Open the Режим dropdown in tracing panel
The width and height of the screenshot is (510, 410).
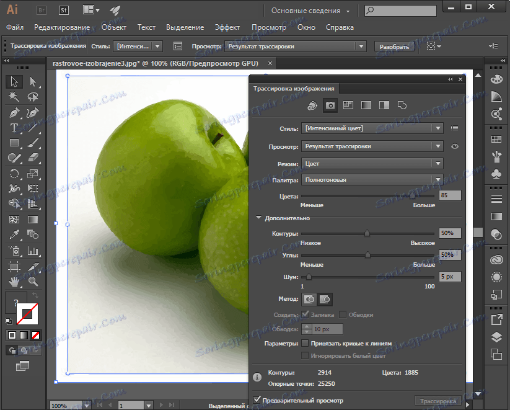(x=372, y=163)
